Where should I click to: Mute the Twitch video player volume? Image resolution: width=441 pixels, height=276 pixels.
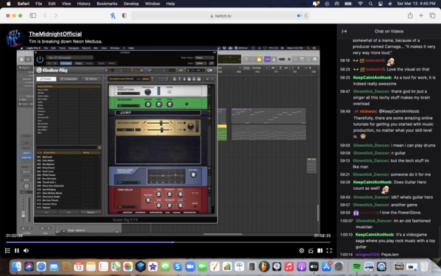tap(26, 250)
